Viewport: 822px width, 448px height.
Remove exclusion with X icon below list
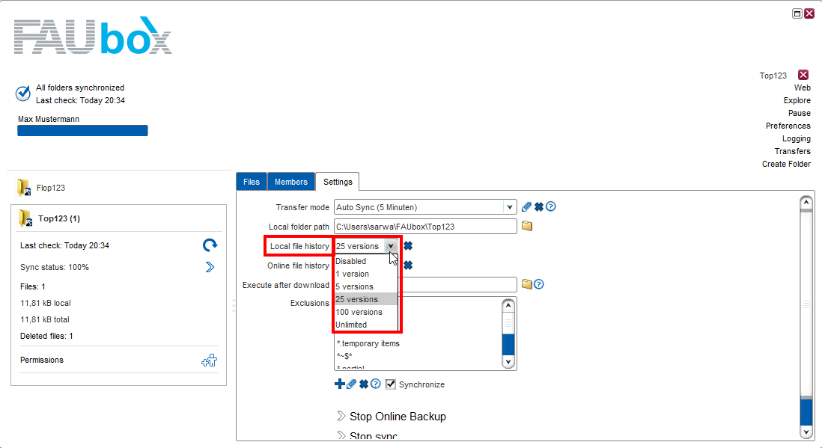tap(363, 384)
